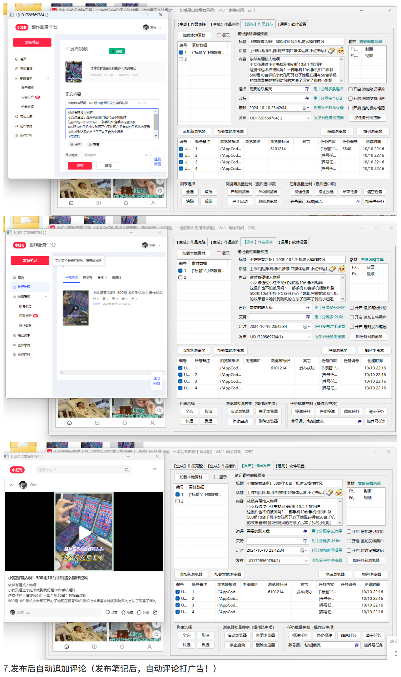The image size is (401, 677).
Task: Switch to the 审核中 tab
Action: 102,278
